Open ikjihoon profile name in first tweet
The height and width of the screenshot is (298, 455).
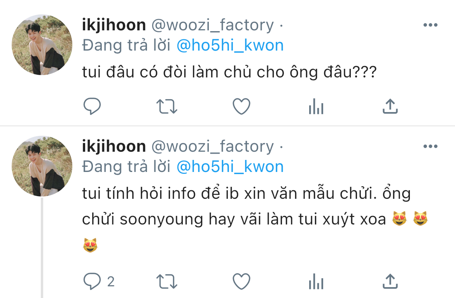[114, 25]
